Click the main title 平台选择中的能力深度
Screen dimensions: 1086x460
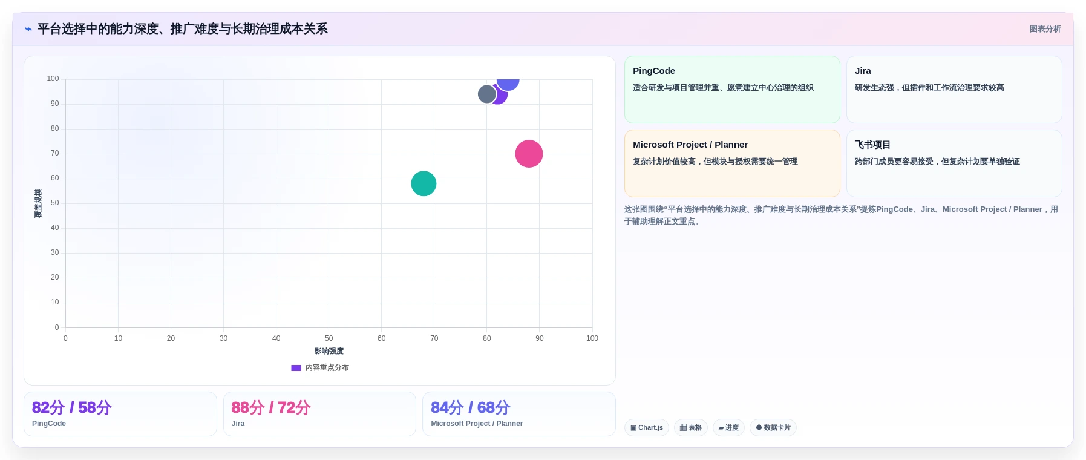[183, 29]
